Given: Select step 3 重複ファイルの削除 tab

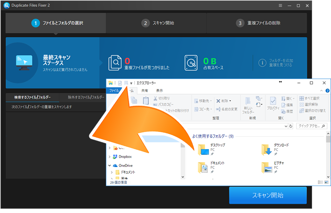Looking at the screenshot, I should [257, 23].
